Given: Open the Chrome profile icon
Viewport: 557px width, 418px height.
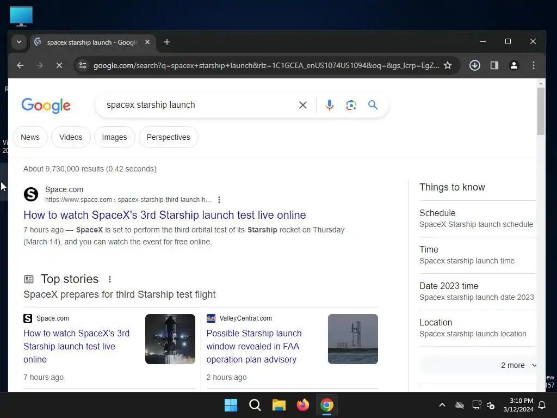Looking at the screenshot, I should pyautogui.click(x=514, y=65).
